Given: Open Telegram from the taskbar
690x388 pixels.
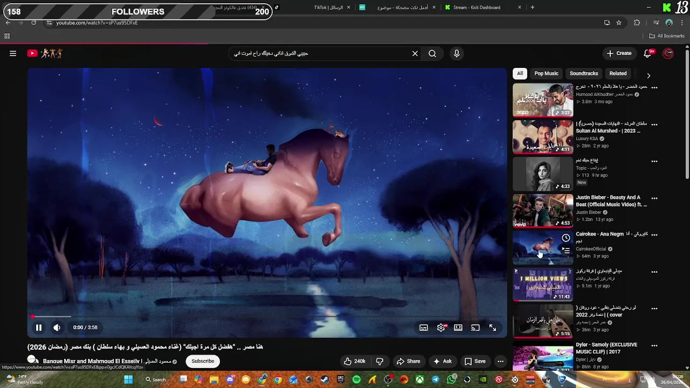Looking at the screenshot, I should point(436,379).
